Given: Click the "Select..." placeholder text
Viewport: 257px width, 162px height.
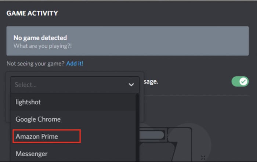Looking at the screenshot, I should click(26, 85).
